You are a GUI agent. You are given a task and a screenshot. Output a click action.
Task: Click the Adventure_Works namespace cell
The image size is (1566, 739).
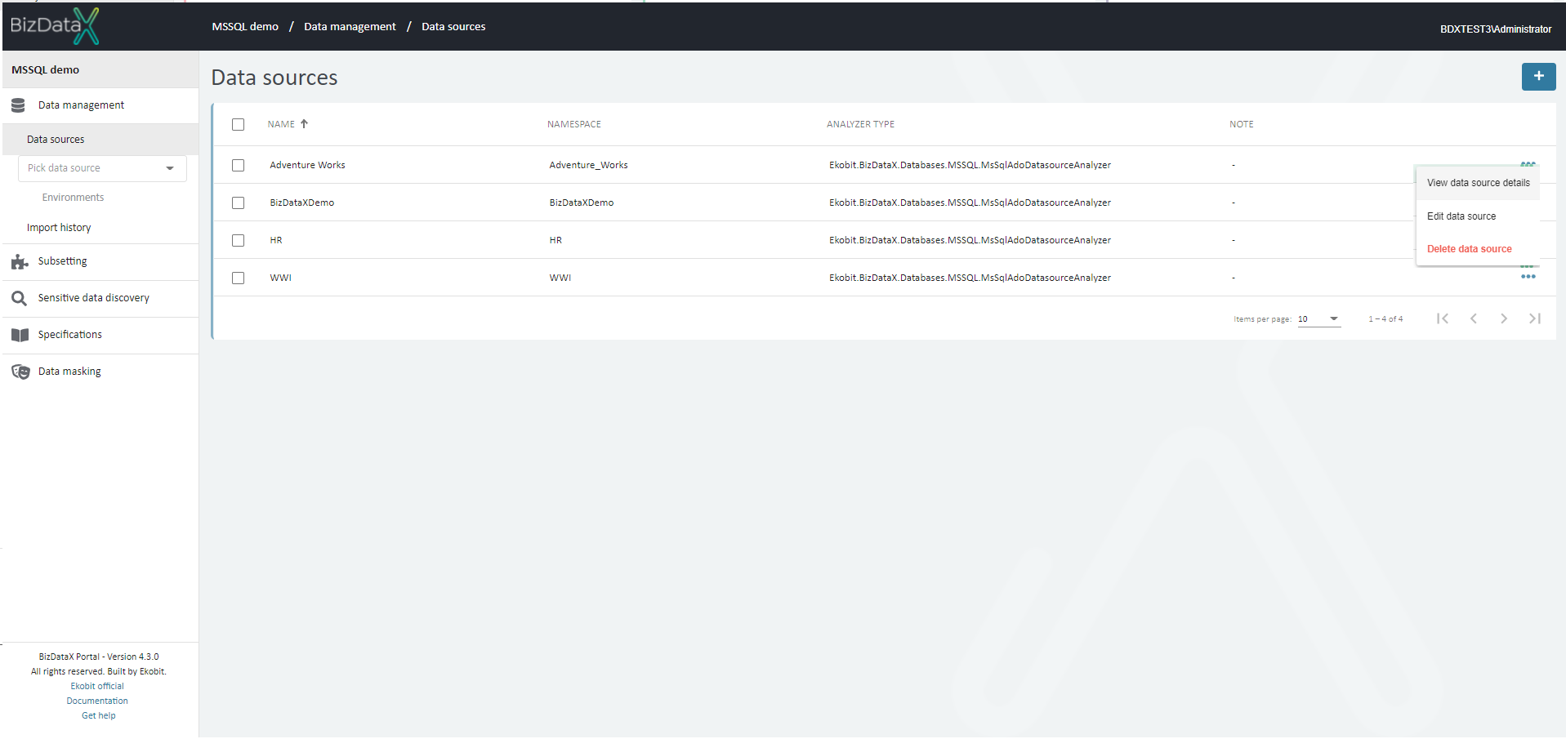coord(588,165)
